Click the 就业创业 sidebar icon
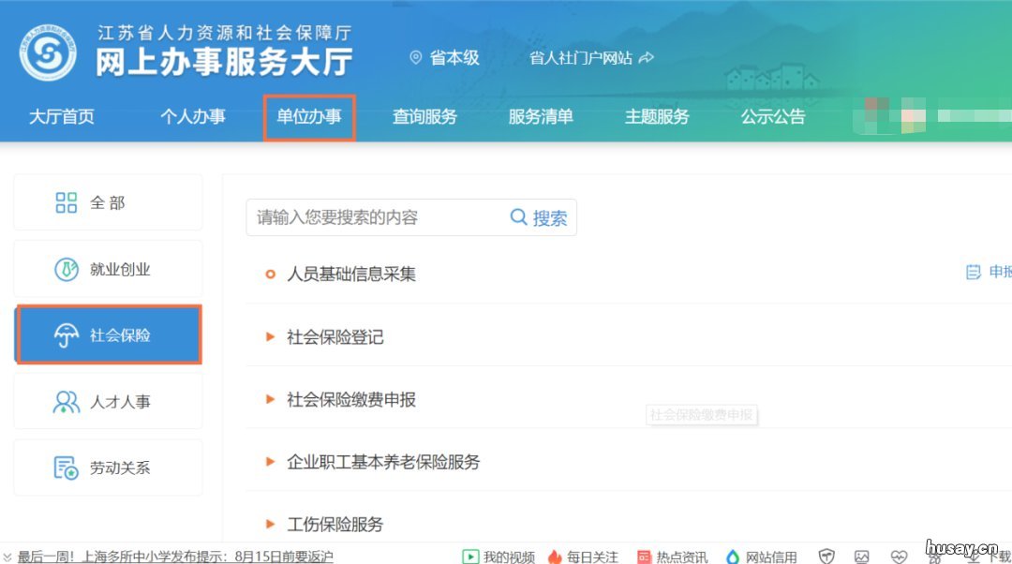The height and width of the screenshot is (564, 1012). pos(66,269)
